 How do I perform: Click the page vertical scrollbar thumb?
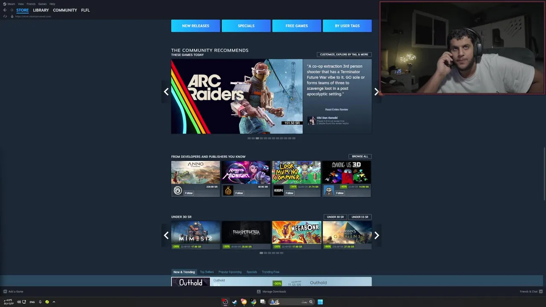point(544,174)
